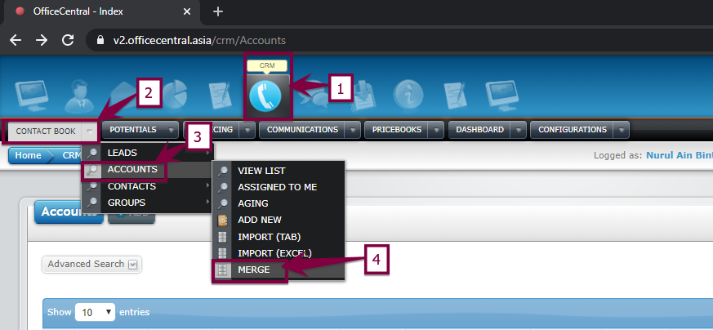Click magnifier icon beside CONTACTS
Viewport: 713px width, 330px height.
[x=92, y=186]
